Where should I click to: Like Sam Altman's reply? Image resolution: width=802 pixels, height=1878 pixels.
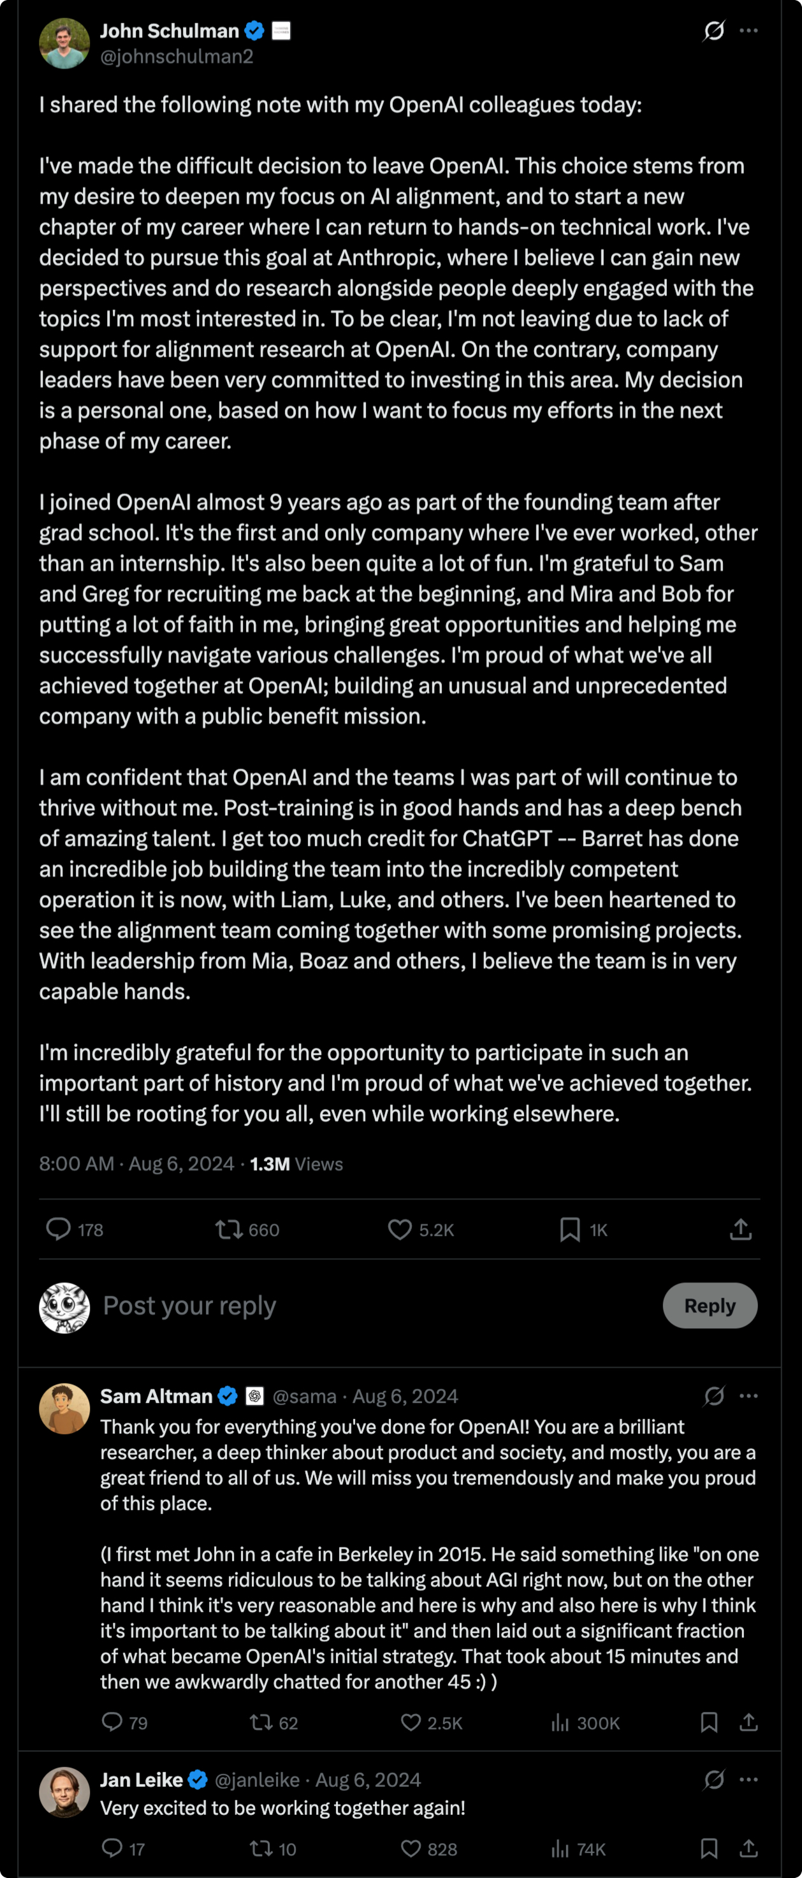click(x=411, y=1722)
